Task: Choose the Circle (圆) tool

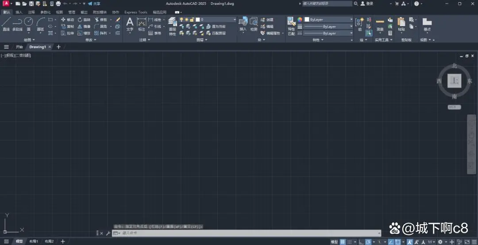Action: (x=28, y=24)
